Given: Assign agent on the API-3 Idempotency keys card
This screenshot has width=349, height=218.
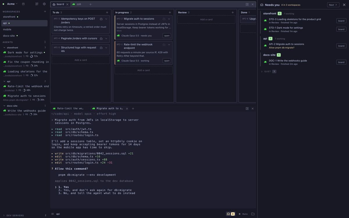Looking at the screenshot, I should point(101,19).
